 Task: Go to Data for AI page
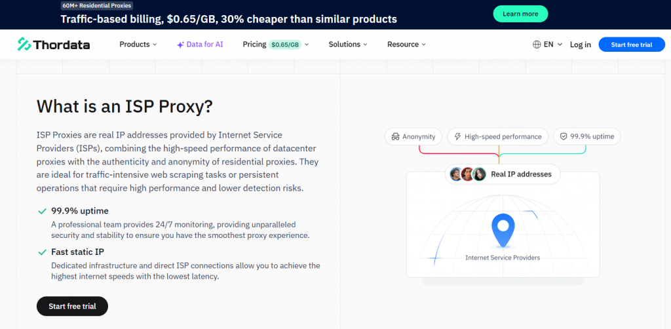pyautogui.click(x=204, y=45)
